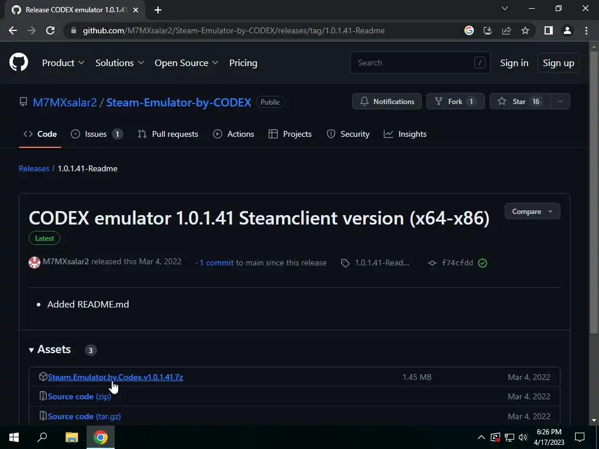The width and height of the screenshot is (599, 449).
Task: Fork the repository
Action: click(455, 101)
